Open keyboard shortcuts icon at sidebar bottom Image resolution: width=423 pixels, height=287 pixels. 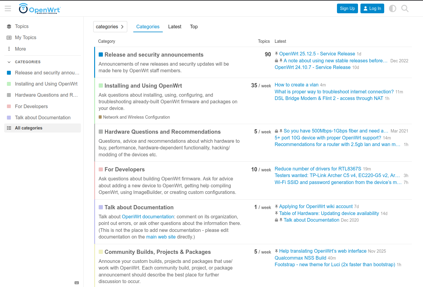point(77,283)
